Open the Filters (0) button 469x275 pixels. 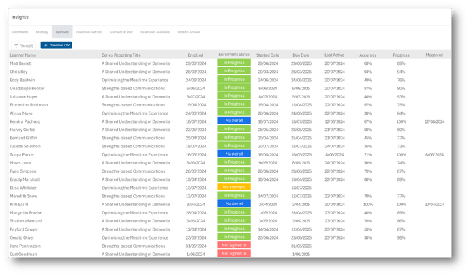24,46
